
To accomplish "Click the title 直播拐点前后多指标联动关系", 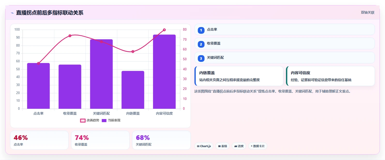I will 50,13.
